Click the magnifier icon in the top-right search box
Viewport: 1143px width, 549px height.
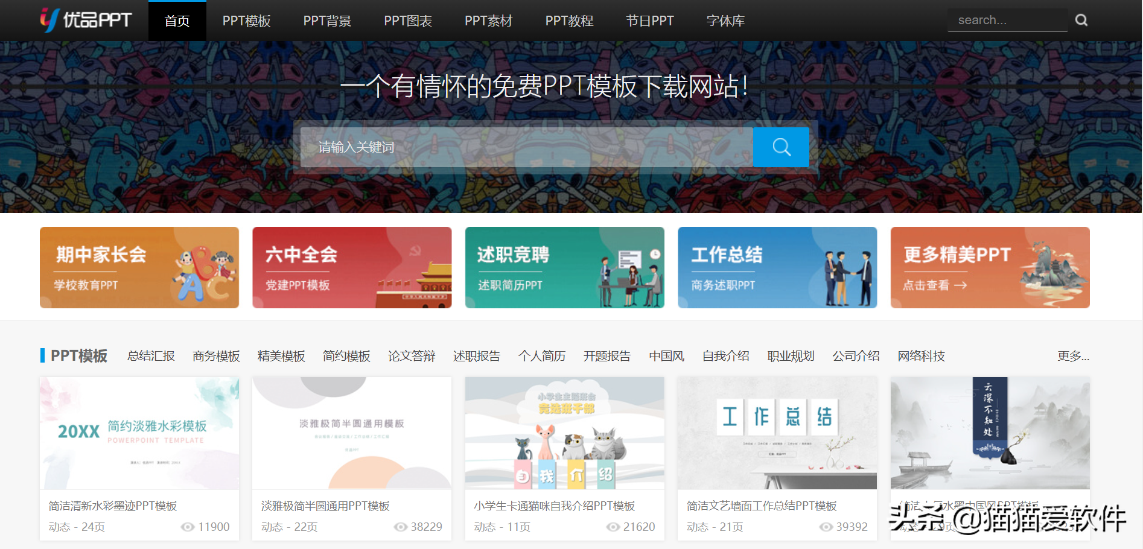coord(1081,19)
